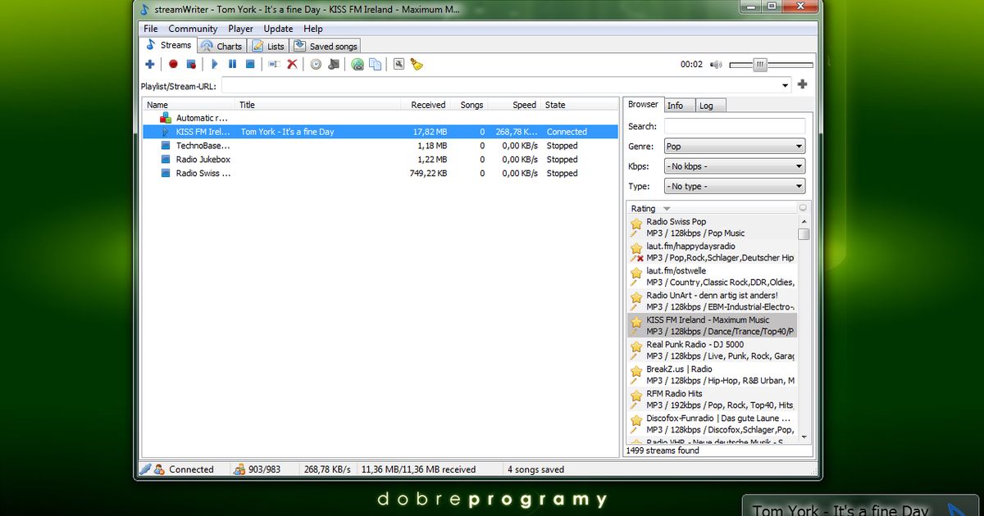Select Discofox-Funradio in the browser list
Viewport: 984px width, 516px height.
point(712,423)
